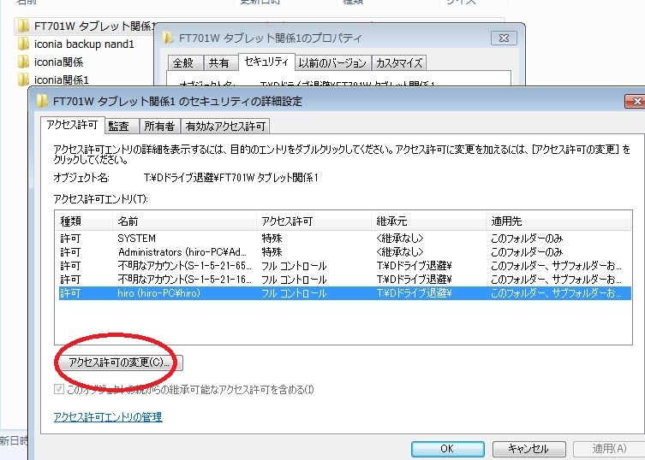Screen dimensions: 645x460
Task: Switch to the 監査 tab
Action: [x=119, y=127]
